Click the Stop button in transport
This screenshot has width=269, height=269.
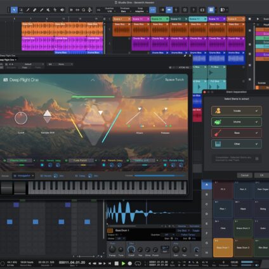point(117,263)
